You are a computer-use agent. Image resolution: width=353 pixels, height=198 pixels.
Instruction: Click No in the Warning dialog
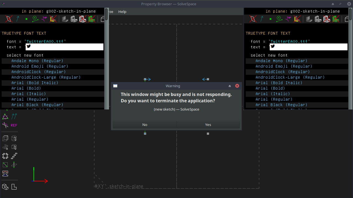(x=145, y=125)
